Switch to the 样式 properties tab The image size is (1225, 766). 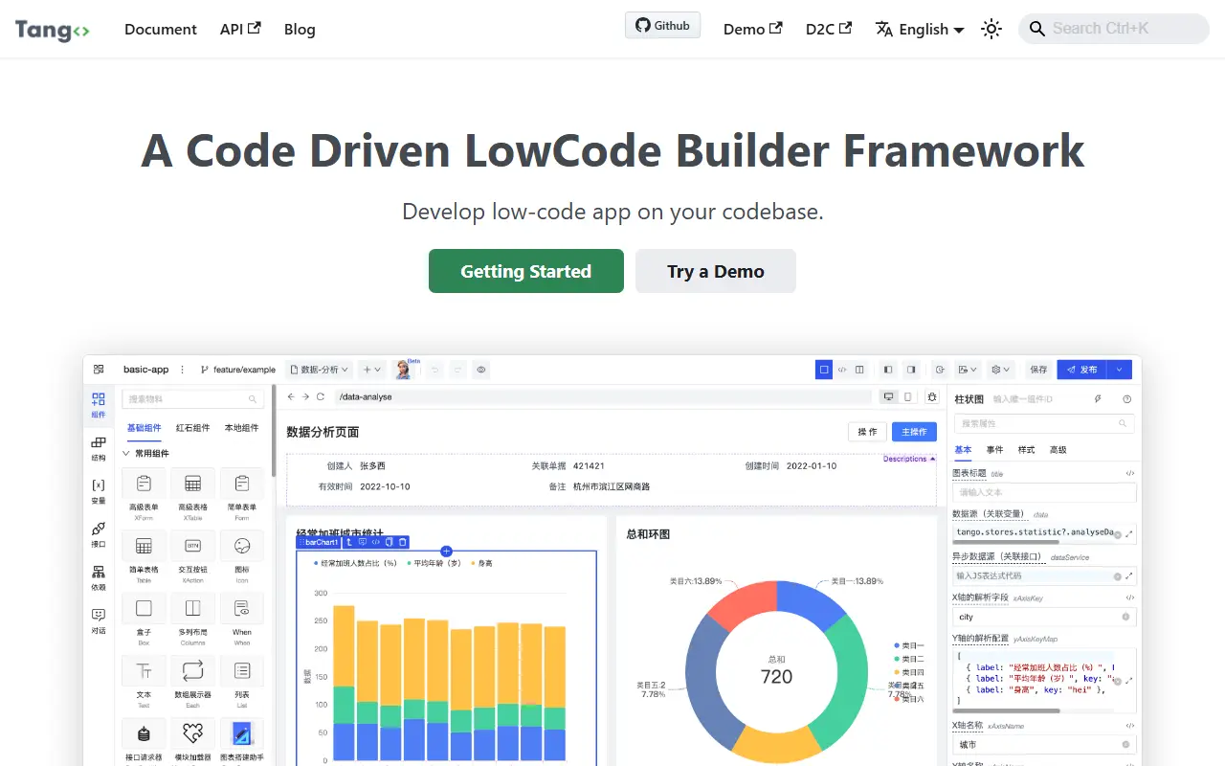(x=1026, y=450)
